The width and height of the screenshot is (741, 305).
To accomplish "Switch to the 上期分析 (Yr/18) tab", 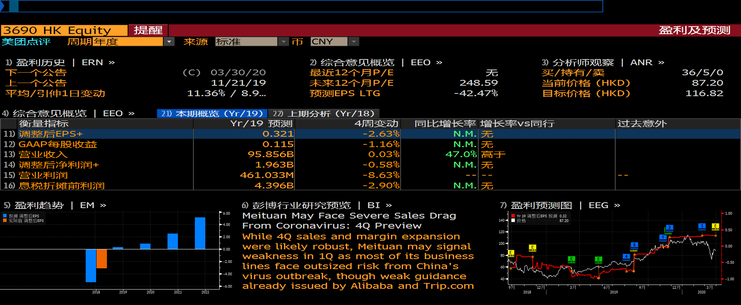I will pos(323,114).
